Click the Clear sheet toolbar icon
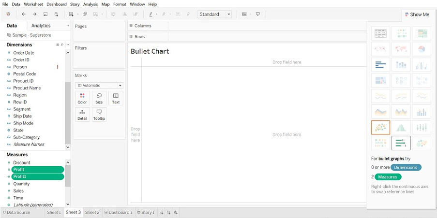This screenshot has height=218, width=437. coord(96,14)
